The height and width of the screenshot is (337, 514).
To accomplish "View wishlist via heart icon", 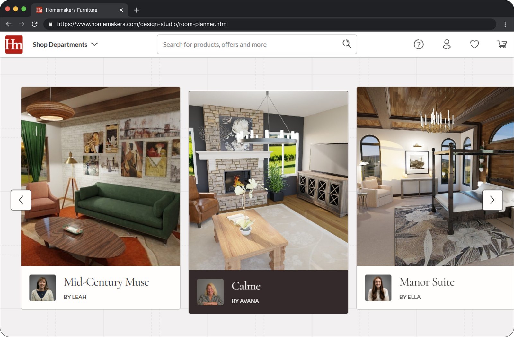I will coord(474,44).
